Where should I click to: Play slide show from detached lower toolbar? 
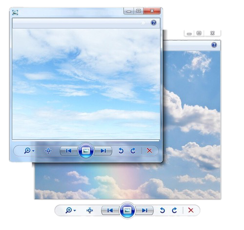pos(127,211)
